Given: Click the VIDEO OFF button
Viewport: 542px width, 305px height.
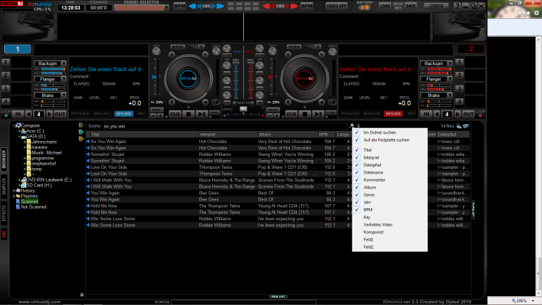Looking at the screenshot, I should 336,6.
